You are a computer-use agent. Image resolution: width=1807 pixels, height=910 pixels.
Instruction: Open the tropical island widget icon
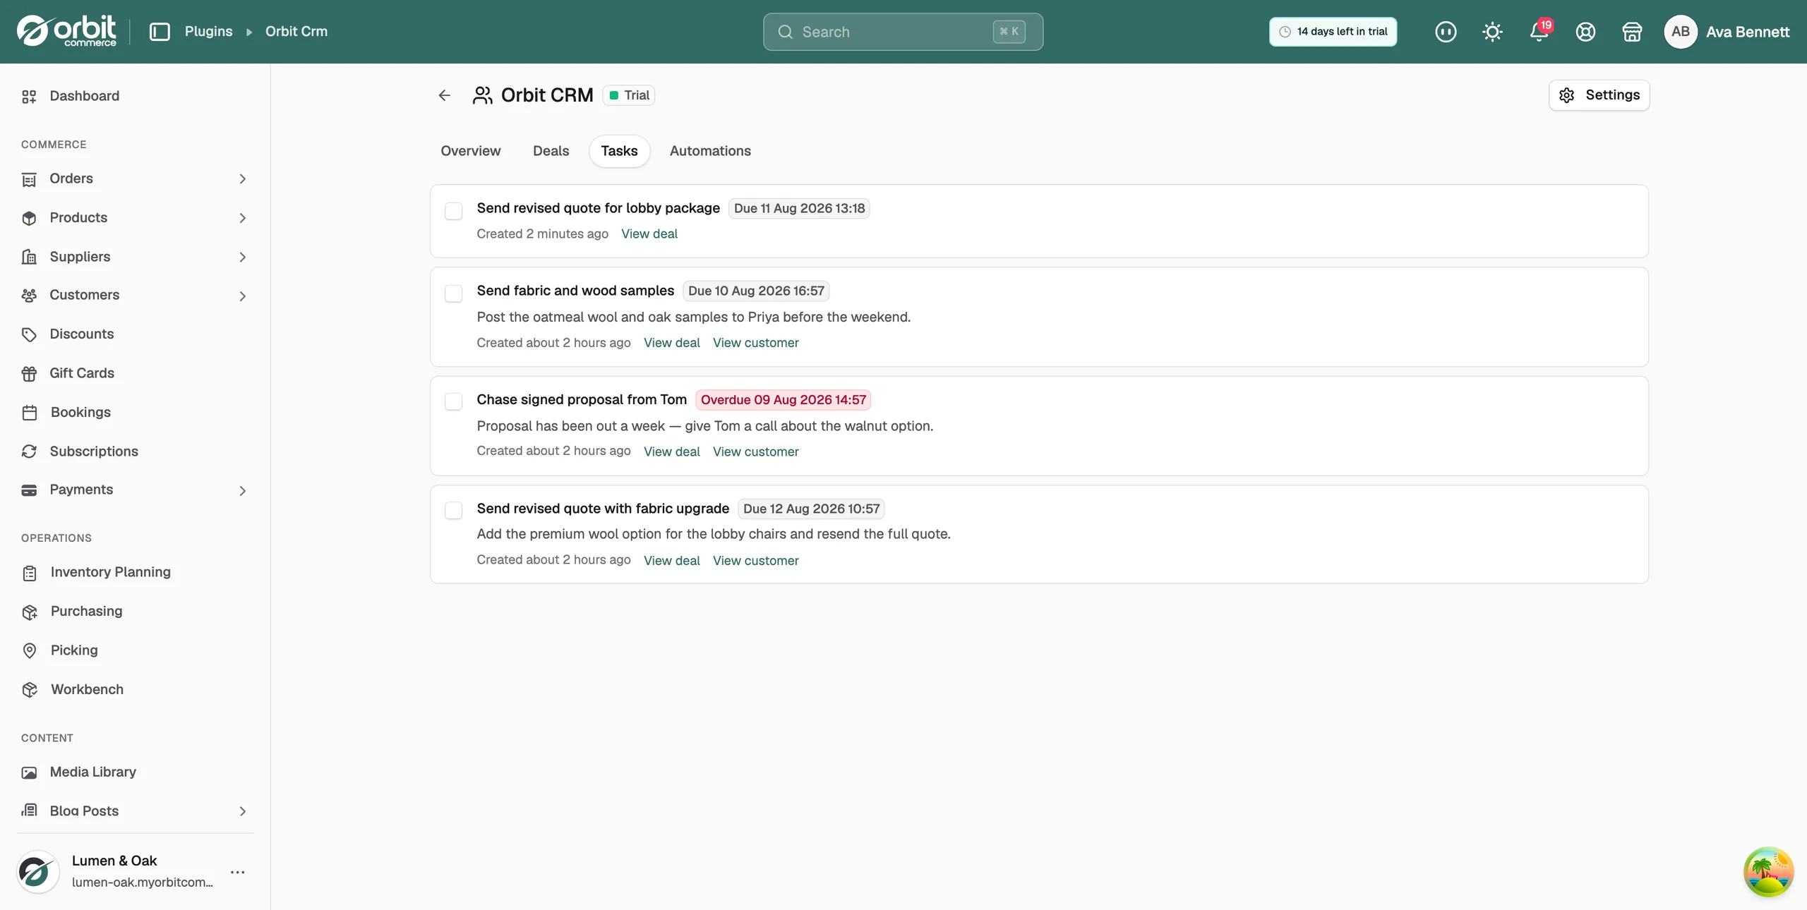pos(1768,872)
